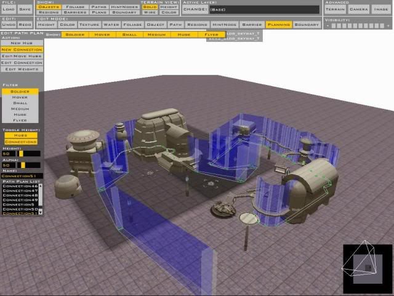Open Advanced Terrain settings

[335, 9]
